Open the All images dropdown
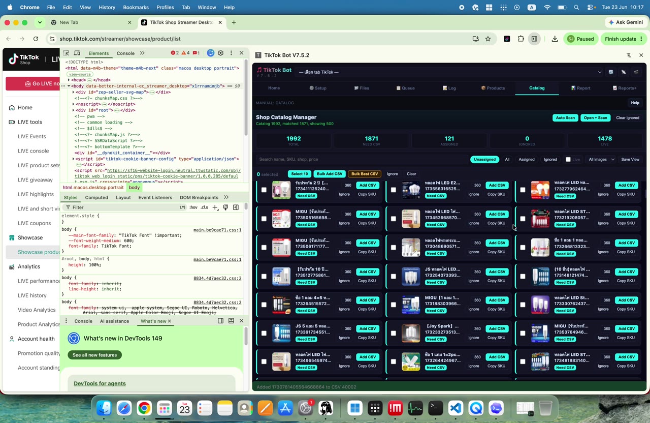Viewport: 650px width, 423px height. [x=601, y=160]
